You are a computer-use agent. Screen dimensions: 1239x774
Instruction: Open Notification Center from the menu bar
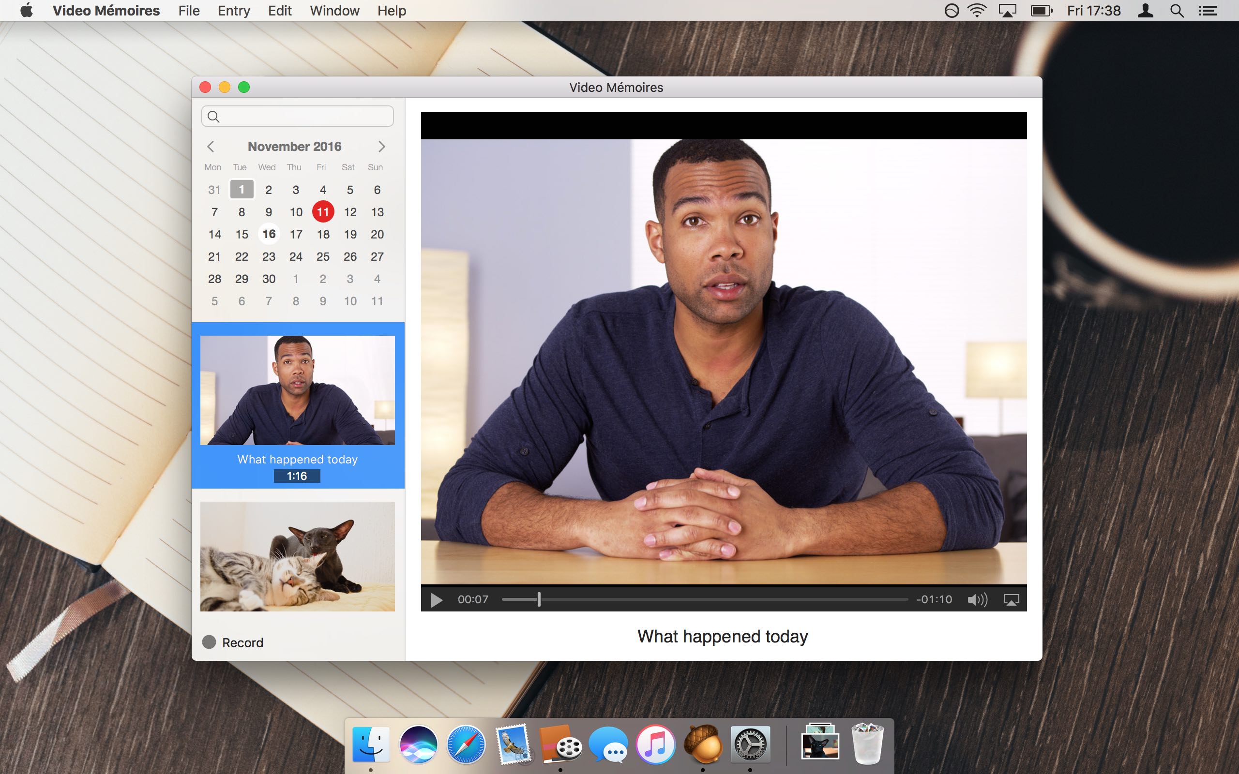1209,10
